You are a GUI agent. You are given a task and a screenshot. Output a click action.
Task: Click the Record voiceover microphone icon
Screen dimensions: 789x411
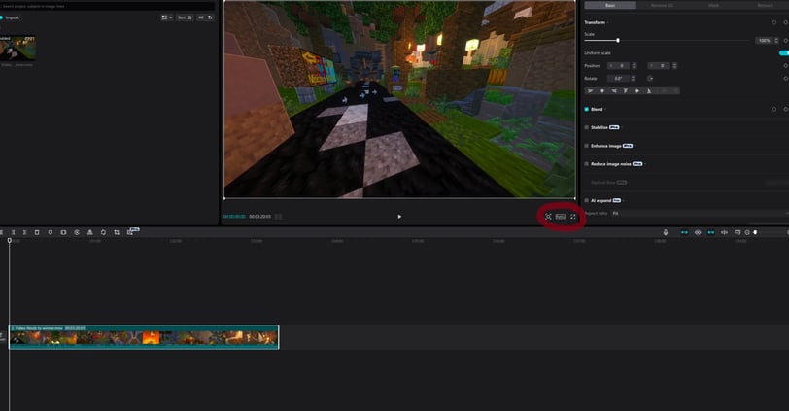coord(666,232)
